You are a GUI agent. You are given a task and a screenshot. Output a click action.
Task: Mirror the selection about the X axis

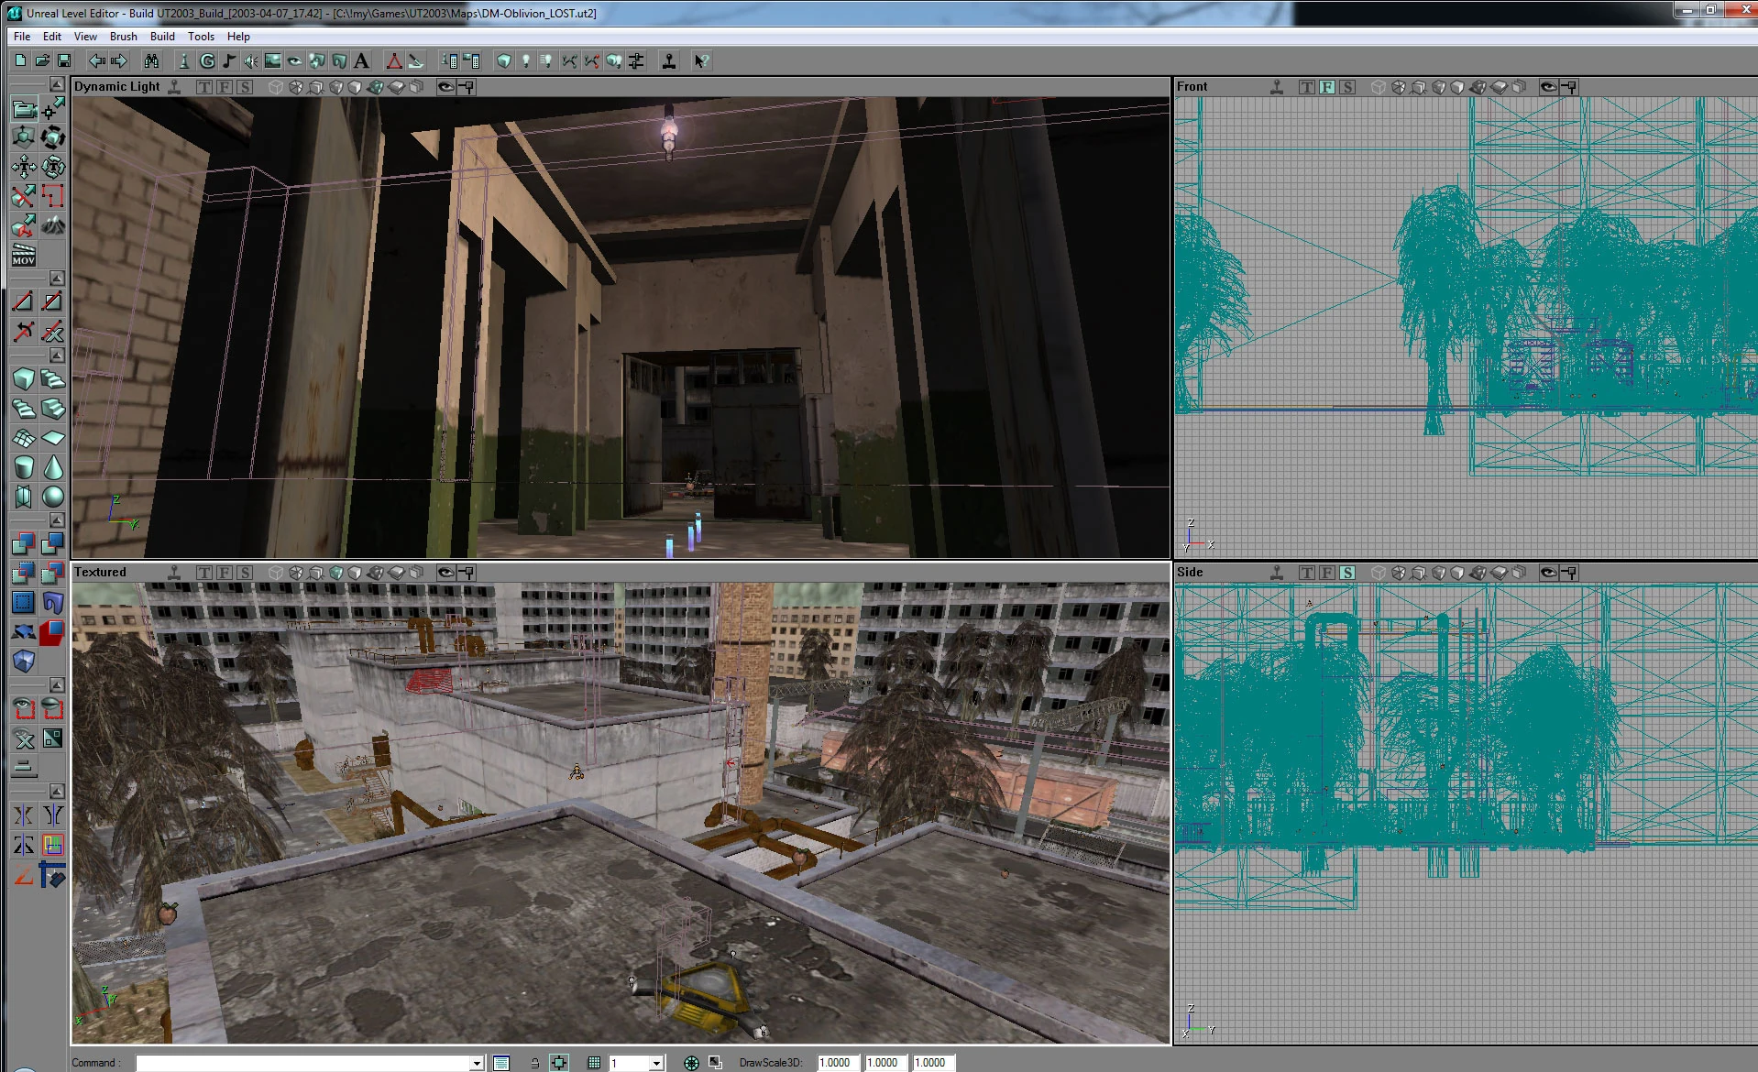click(24, 815)
